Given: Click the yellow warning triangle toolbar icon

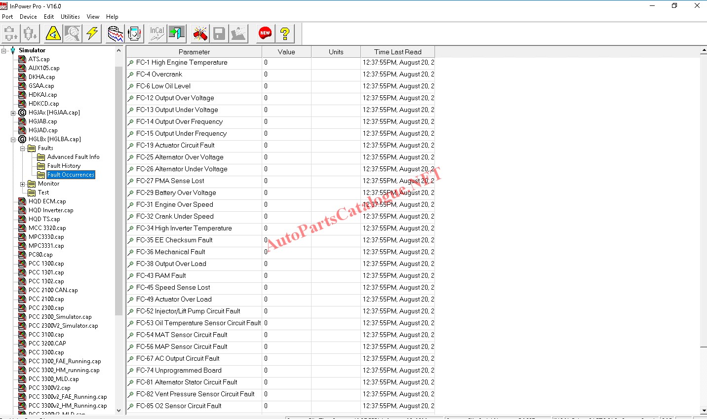Looking at the screenshot, I should click(x=53, y=34).
